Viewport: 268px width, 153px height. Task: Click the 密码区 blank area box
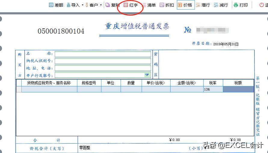tap(206, 64)
